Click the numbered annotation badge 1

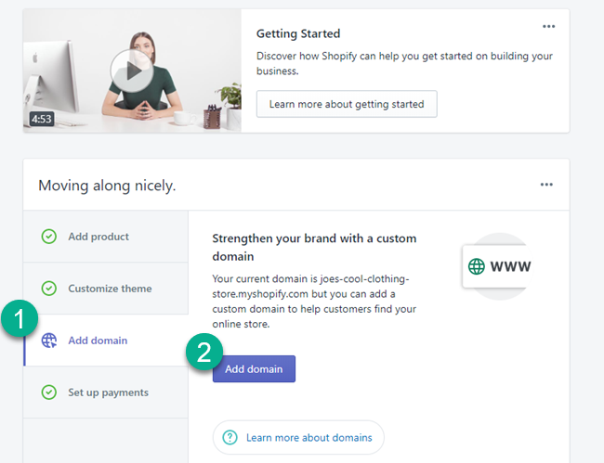tap(20, 319)
